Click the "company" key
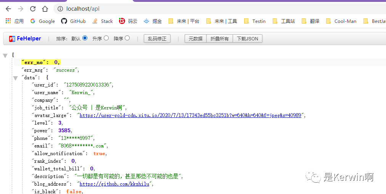This screenshot has height=194, width=386. point(43,100)
